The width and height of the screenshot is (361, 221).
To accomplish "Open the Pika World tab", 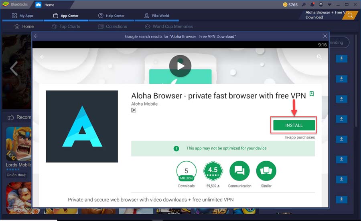I will click(156, 16).
